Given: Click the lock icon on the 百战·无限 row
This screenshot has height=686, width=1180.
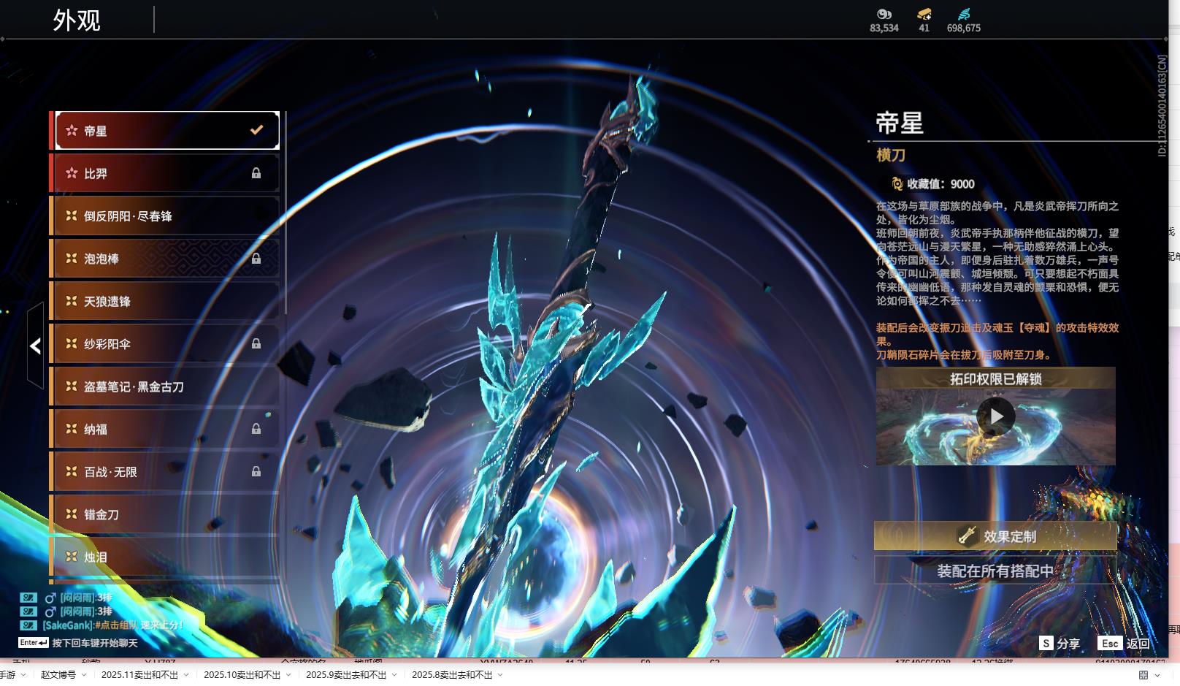Looking at the screenshot, I should (x=256, y=472).
